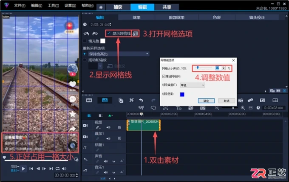Enable the 填充色 checkbox

pos(85,41)
